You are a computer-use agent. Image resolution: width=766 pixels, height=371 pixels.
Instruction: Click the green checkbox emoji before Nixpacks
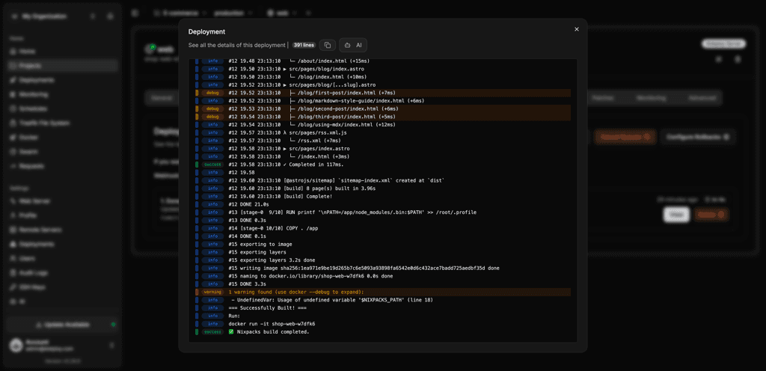click(231, 332)
